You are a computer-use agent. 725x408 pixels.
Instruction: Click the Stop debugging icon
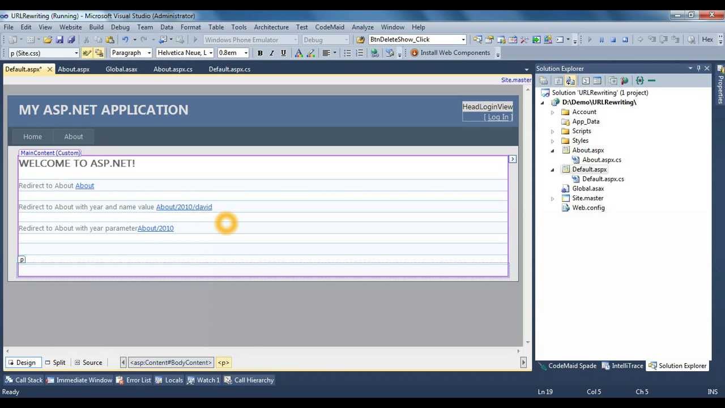[x=613, y=40]
